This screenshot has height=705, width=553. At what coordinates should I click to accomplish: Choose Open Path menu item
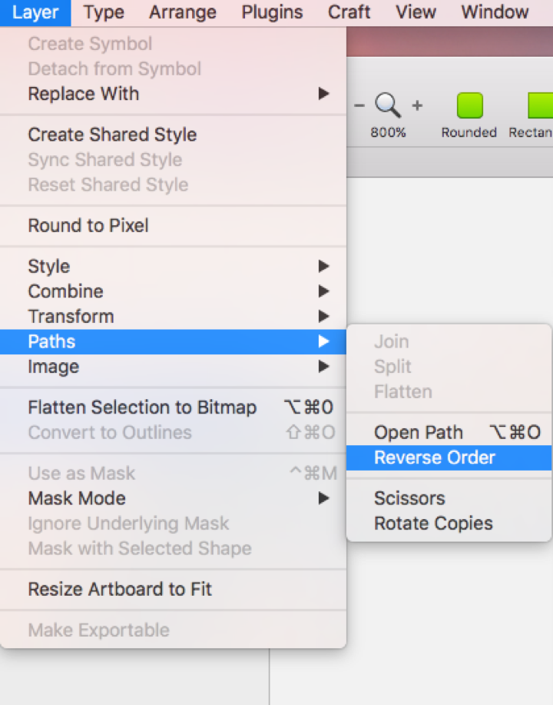(419, 433)
